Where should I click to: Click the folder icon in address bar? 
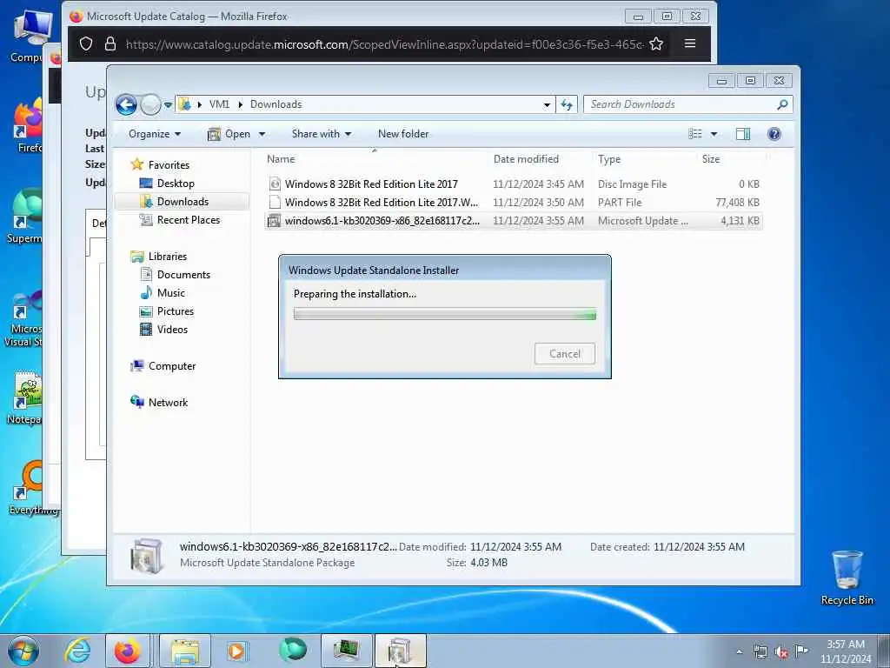tap(184, 104)
